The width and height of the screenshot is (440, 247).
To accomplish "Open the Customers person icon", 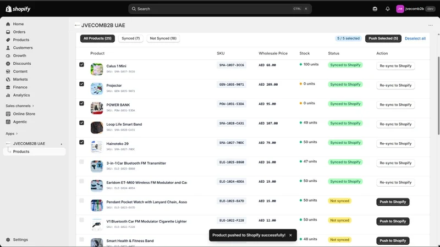I will [8, 48].
